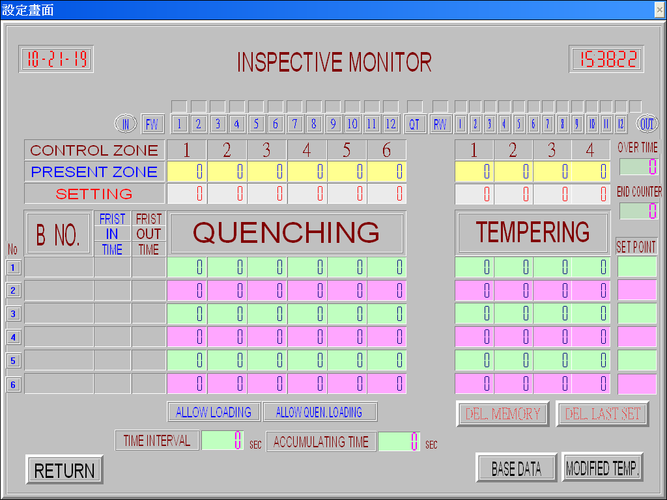Click the TIME INTERVAL value field

(x=222, y=440)
